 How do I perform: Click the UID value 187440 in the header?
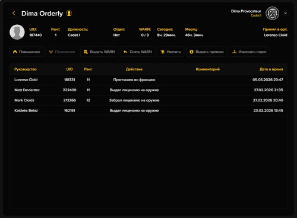coord(36,35)
